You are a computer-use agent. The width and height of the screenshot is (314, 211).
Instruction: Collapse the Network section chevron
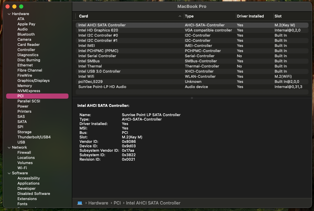(9, 148)
